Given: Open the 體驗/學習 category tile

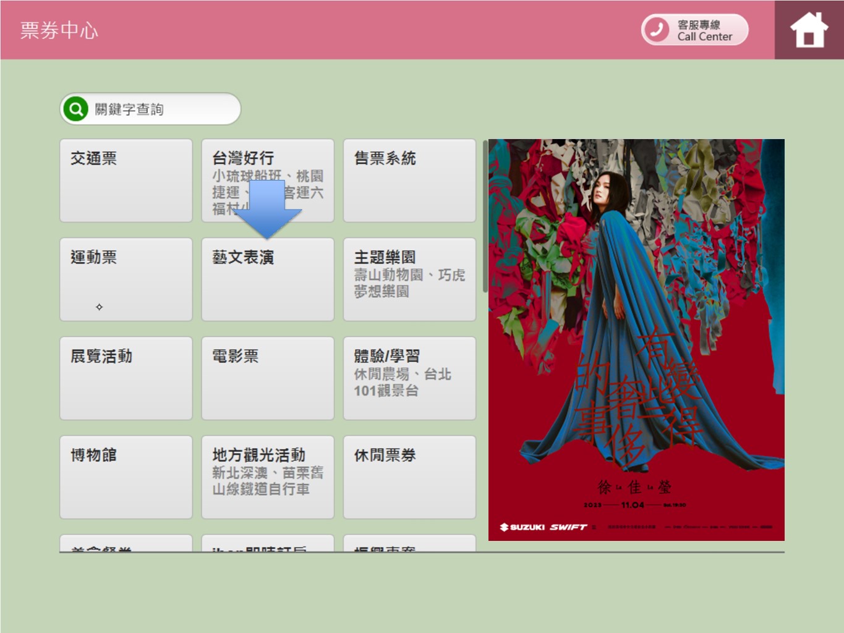Looking at the screenshot, I should [409, 378].
